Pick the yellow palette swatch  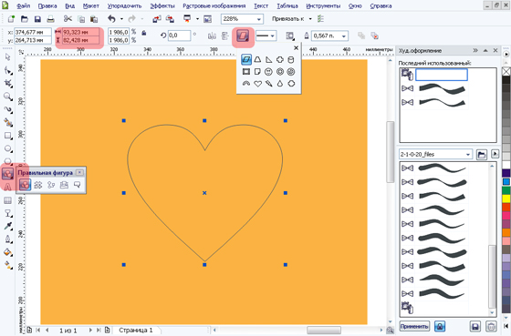(x=506, y=199)
